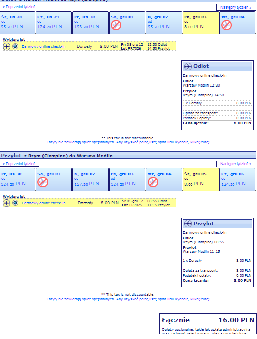Click '12:30 Odlot' time in FR7026 row
The height and width of the screenshot is (339, 257).
coord(157,45)
